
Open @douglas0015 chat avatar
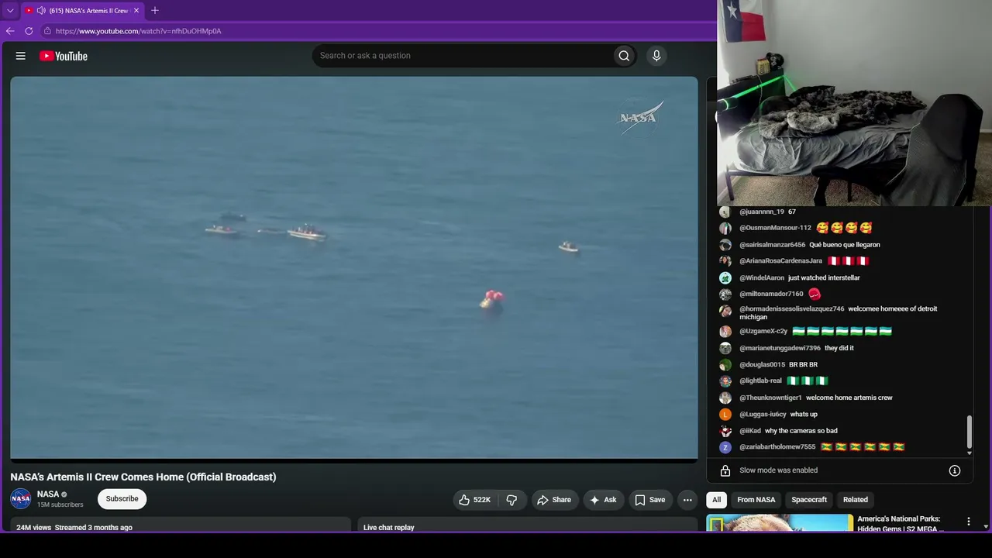725,365
